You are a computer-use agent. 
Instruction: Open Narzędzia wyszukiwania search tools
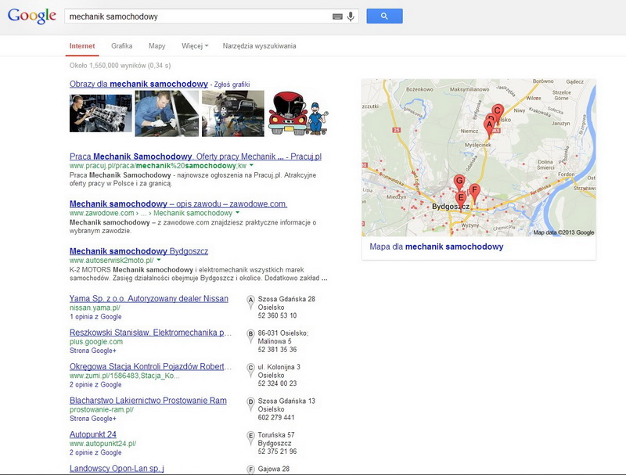[x=259, y=46]
